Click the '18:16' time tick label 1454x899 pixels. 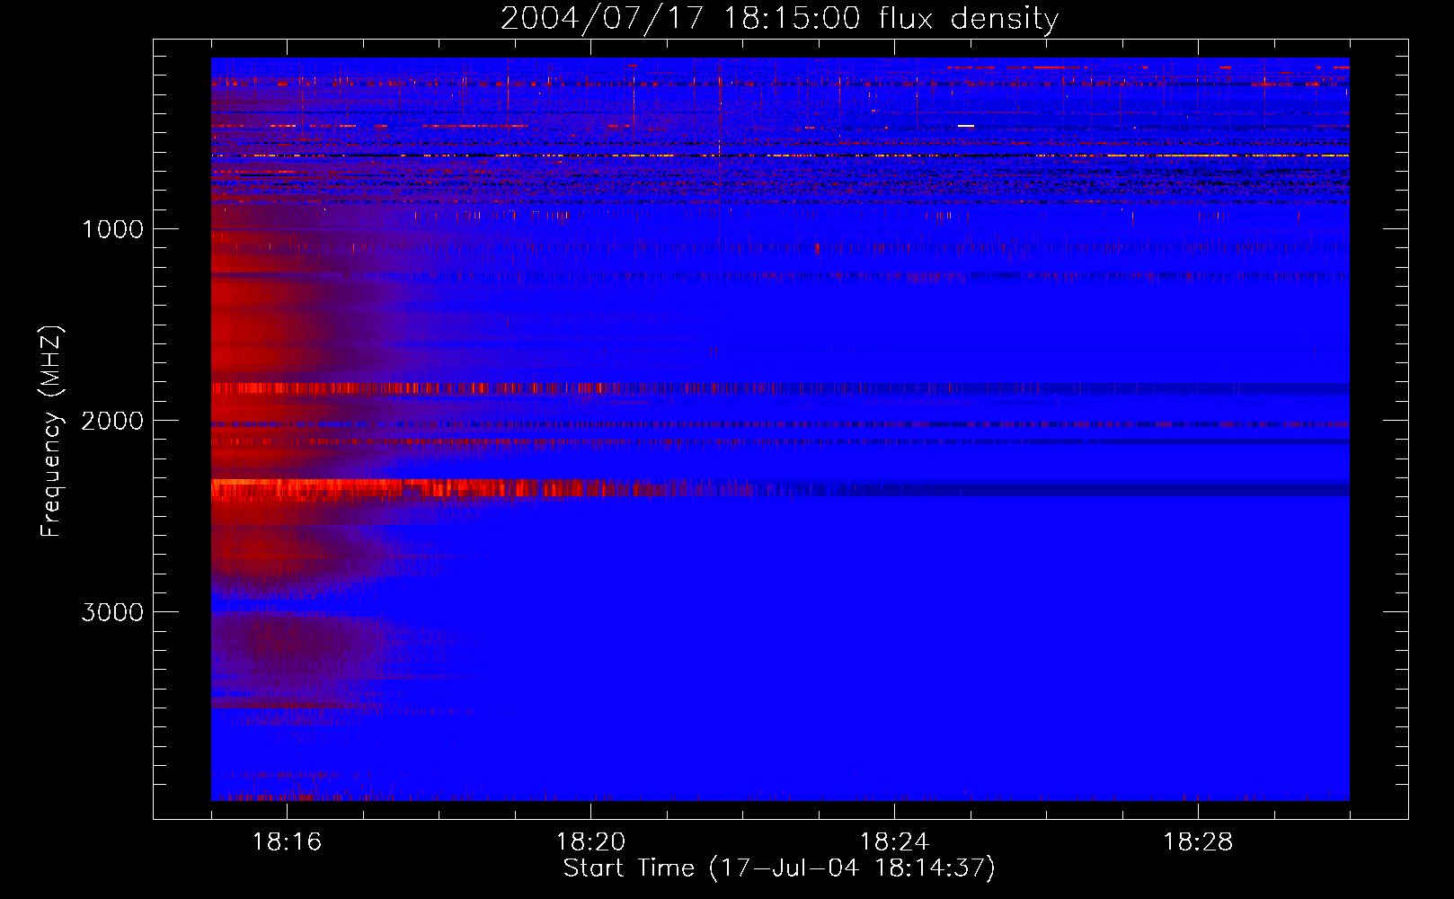coord(287,842)
